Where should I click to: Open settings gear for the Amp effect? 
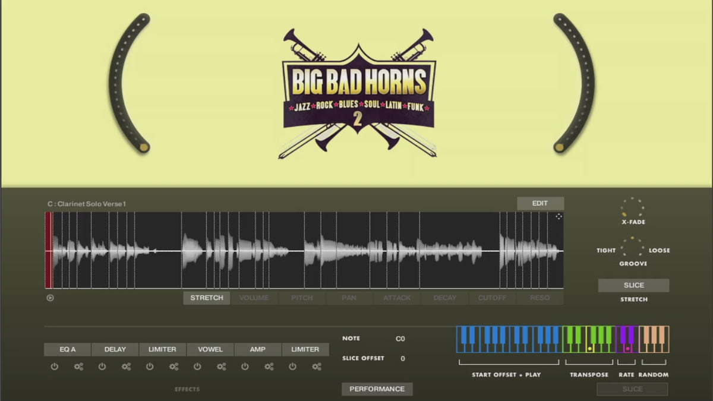pyautogui.click(x=269, y=367)
